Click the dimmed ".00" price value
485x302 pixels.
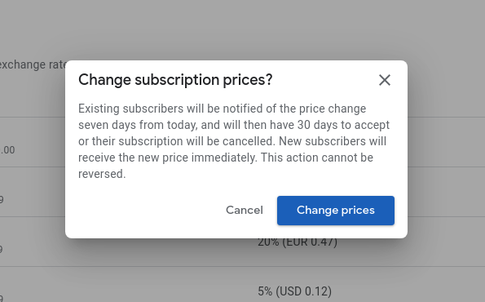coord(7,150)
